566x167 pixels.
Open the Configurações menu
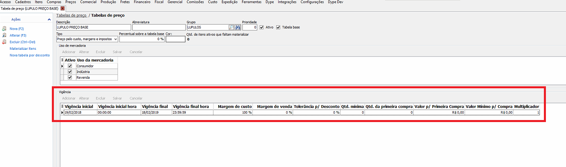pyautogui.click(x=312, y=2)
